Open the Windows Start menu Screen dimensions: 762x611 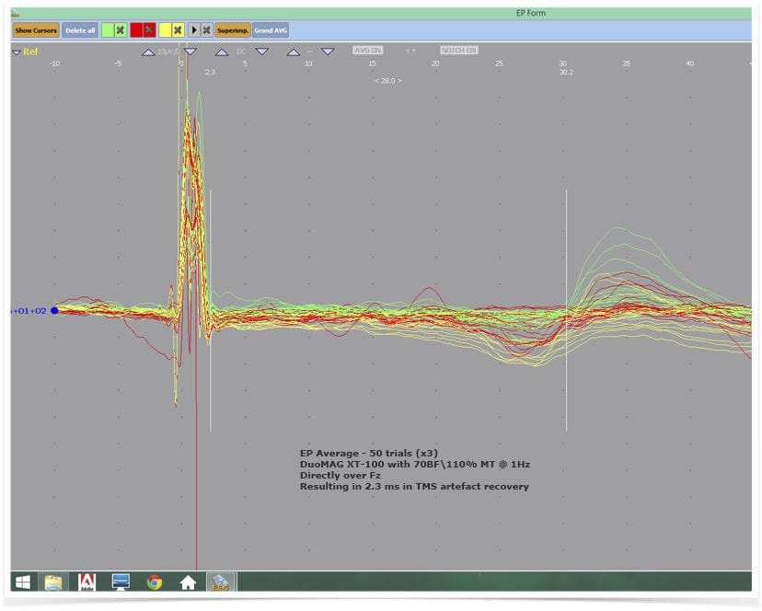(20, 581)
